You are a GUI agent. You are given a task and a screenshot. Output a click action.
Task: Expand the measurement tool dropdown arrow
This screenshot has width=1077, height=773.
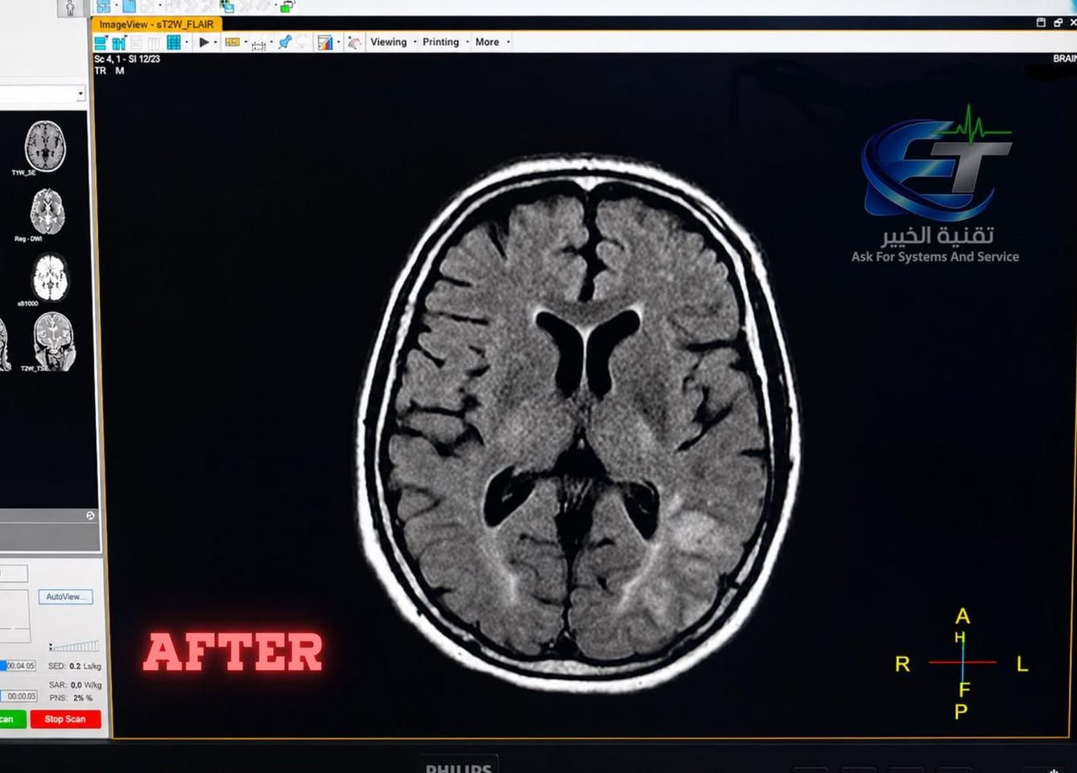pyautogui.click(x=271, y=42)
